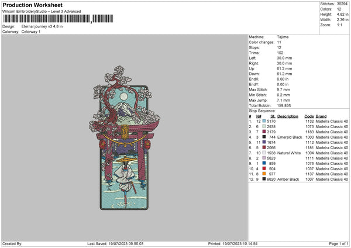Click the Max Stitch value 9.7 mm
The width and height of the screenshot is (351, 248).
tap(283, 89)
